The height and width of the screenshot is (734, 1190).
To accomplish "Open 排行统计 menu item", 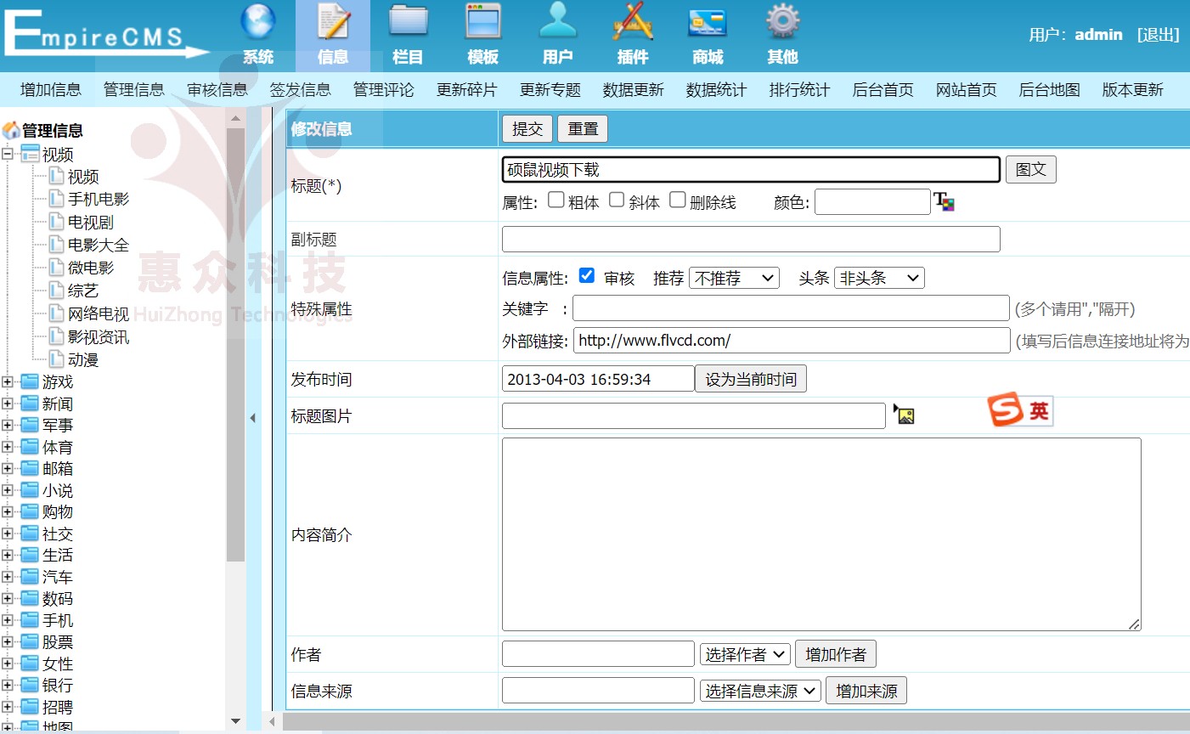I will (800, 90).
